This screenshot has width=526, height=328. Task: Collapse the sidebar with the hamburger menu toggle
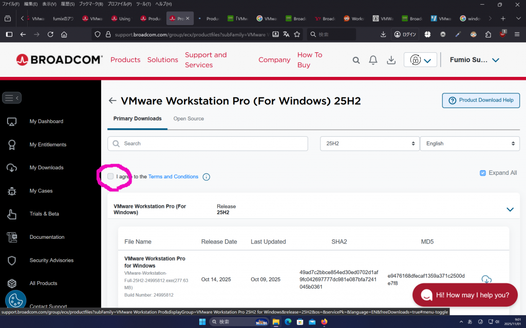click(x=12, y=97)
